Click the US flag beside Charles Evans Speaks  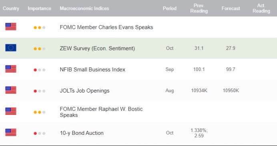(x=11, y=27)
